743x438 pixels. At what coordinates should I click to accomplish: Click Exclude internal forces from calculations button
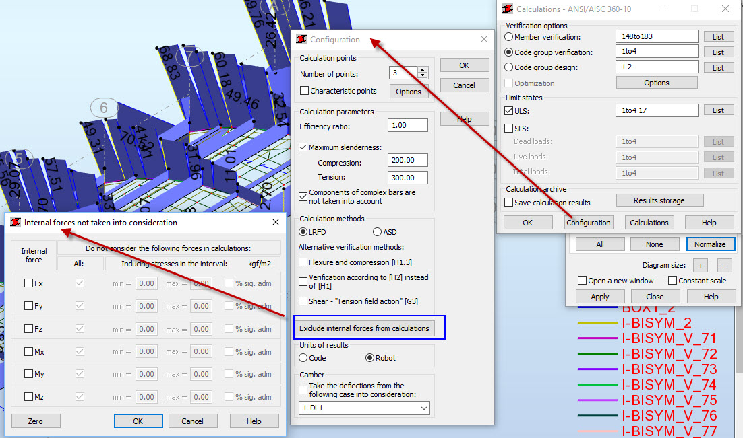click(364, 328)
